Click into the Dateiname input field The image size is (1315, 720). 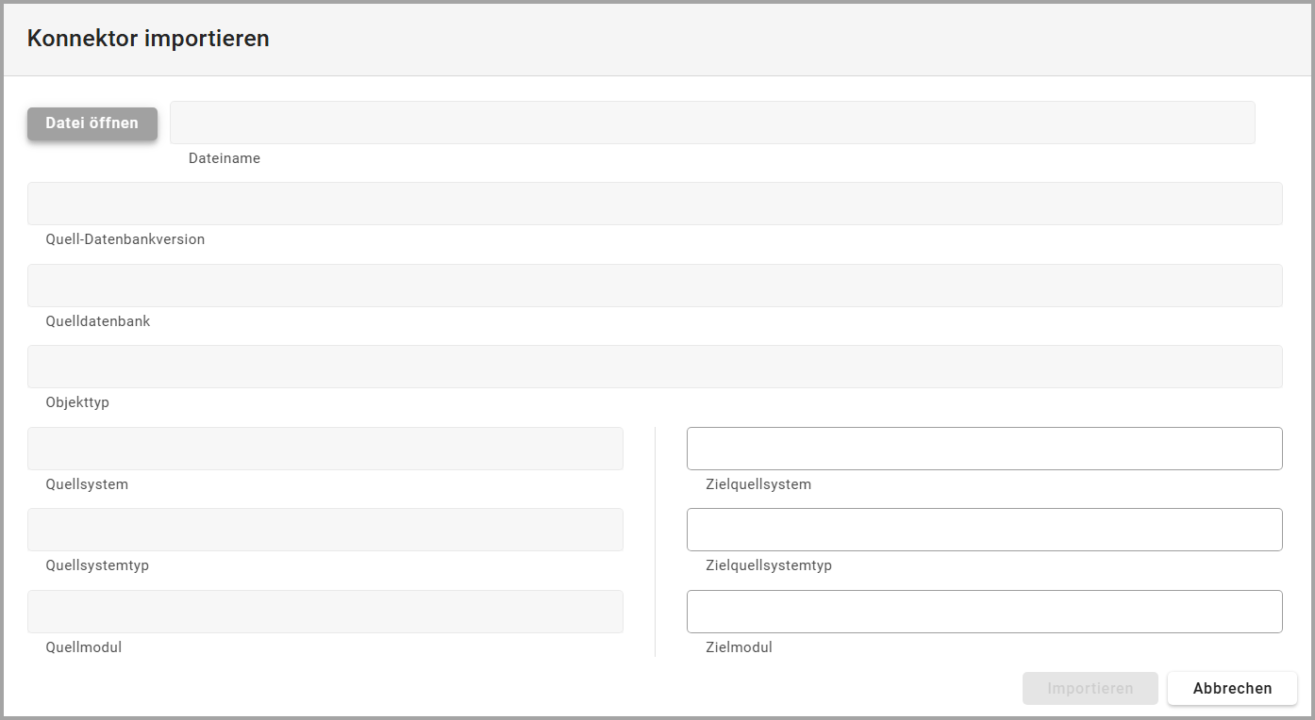coord(712,123)
